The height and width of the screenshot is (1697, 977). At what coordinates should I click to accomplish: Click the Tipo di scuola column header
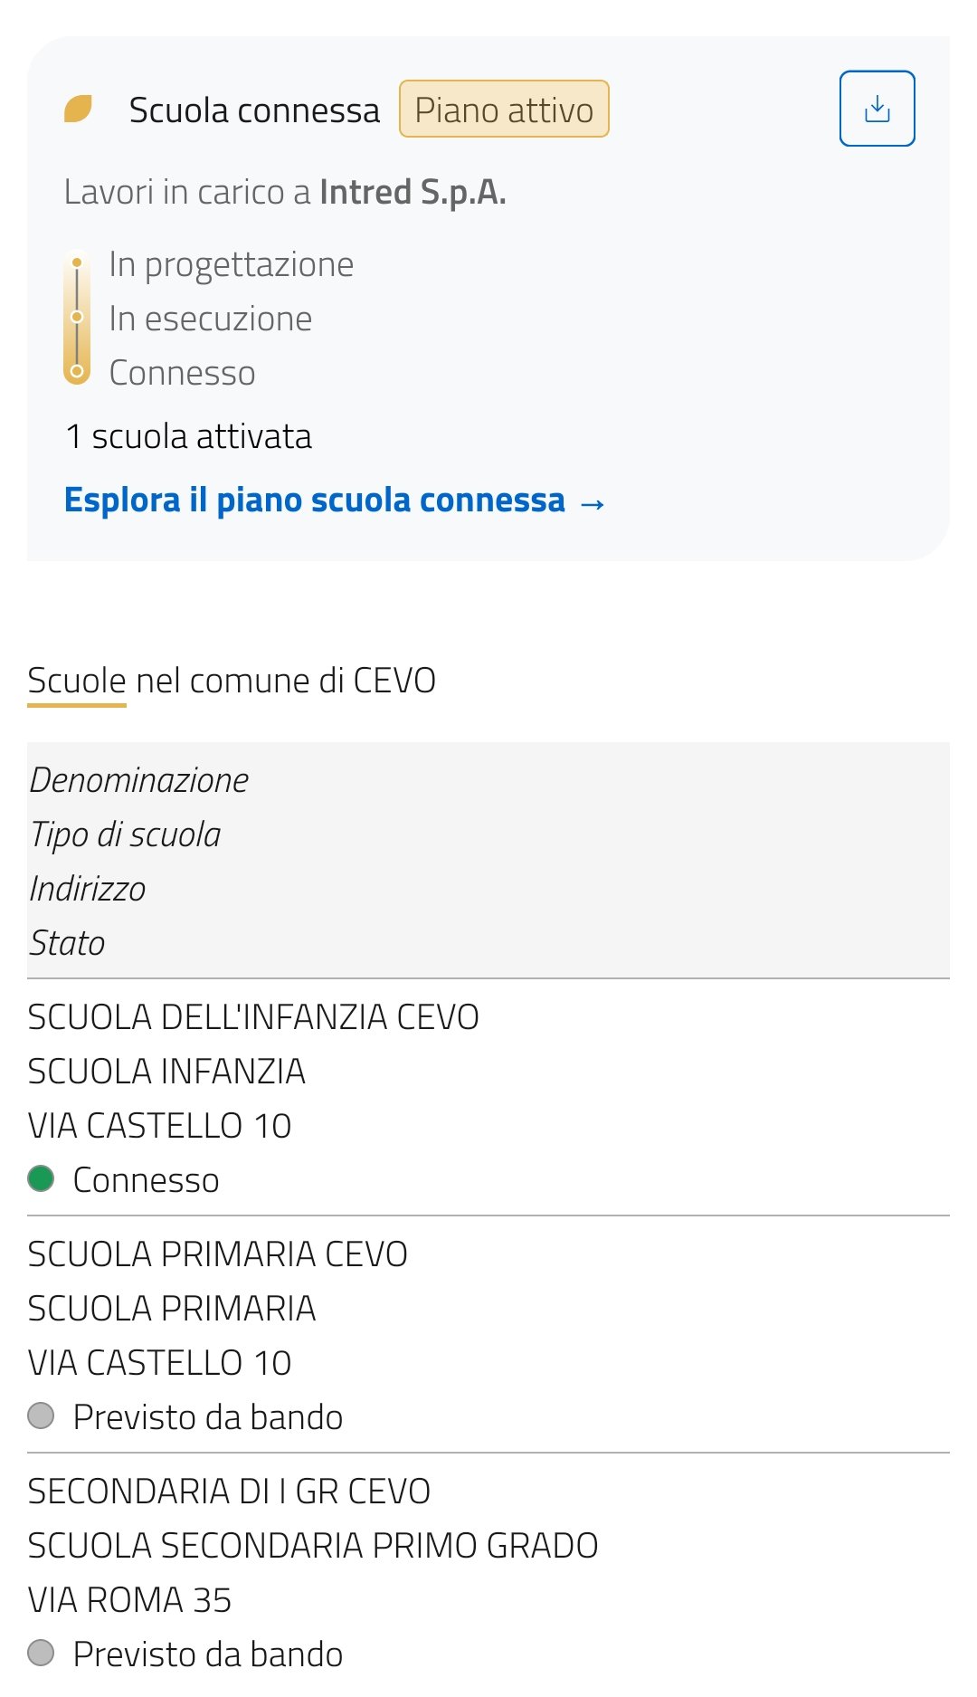126,834
